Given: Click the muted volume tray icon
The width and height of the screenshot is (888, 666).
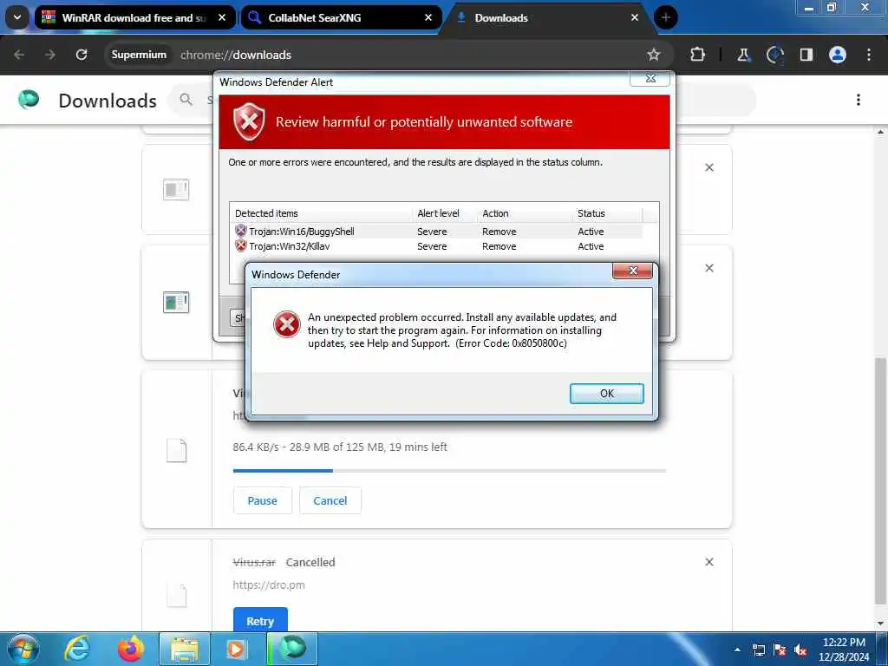Looking at the screenshot, I should pos(800,650).
